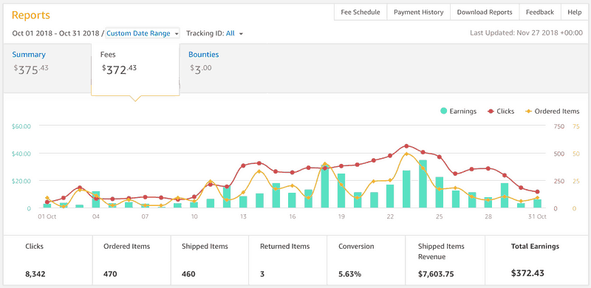
Task: Click the Total Earnings header label
Action: click(x=535, y=247)
